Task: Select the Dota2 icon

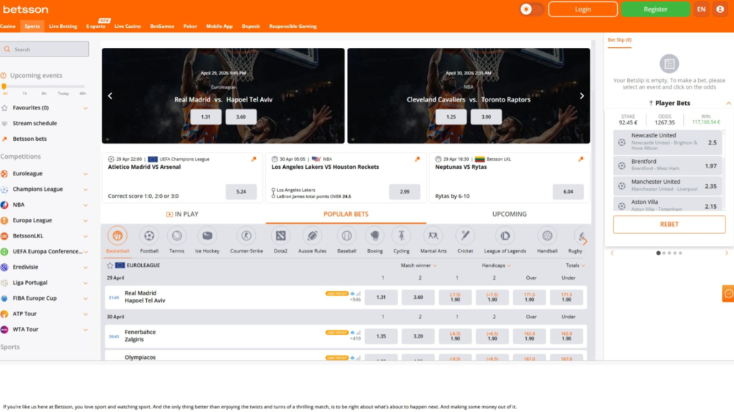Action: 280,236
